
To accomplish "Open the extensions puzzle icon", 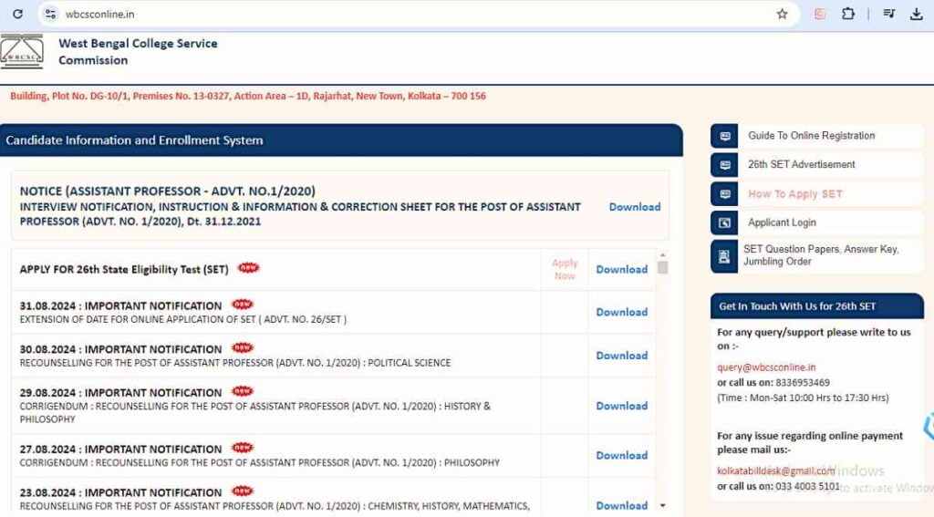I will (x=847, y=14).
